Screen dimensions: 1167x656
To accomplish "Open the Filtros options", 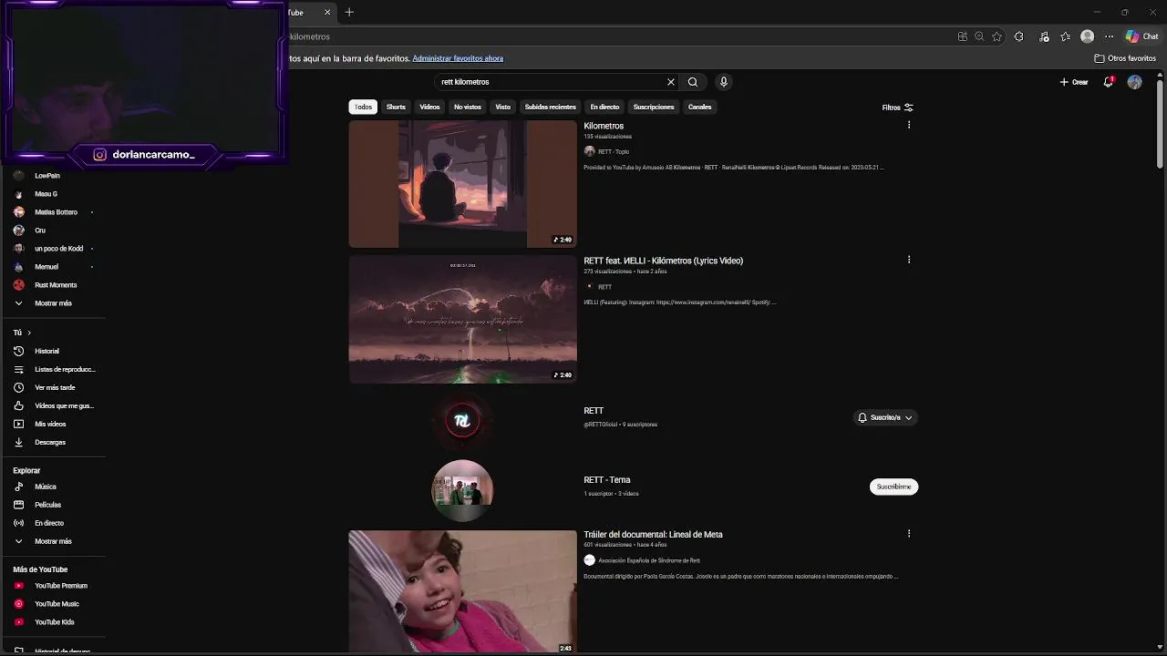I will click(897, 108).
